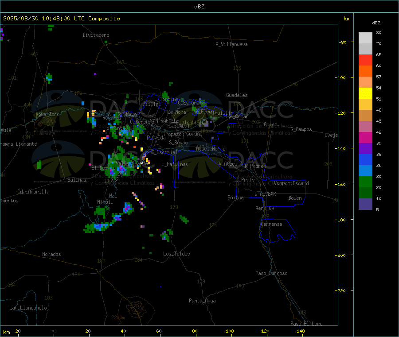Click the Goudge location label
The width and height of the screenshot is (399, 337).
point(194,134)
